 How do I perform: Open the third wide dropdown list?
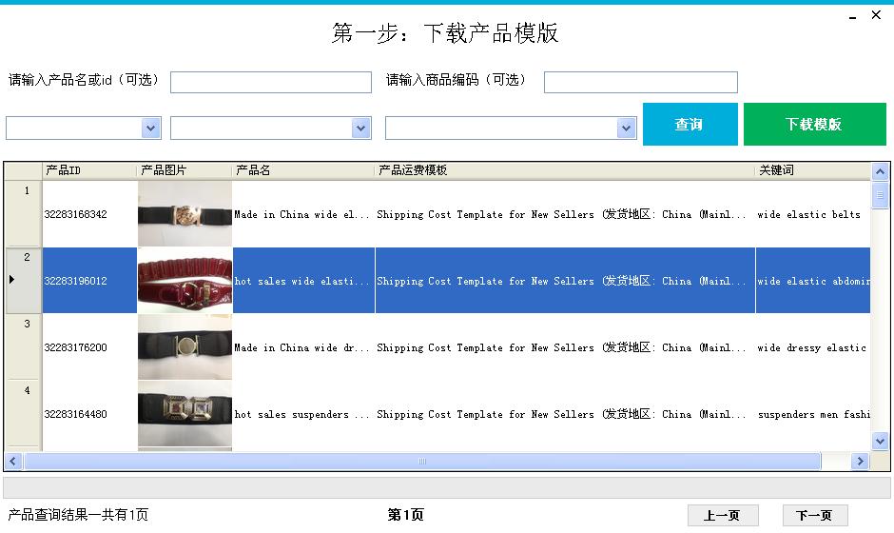coord(626,128)
